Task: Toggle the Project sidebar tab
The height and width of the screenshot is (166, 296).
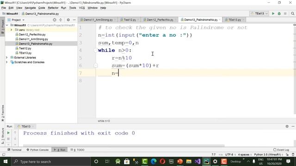Action: coord(2,27)
